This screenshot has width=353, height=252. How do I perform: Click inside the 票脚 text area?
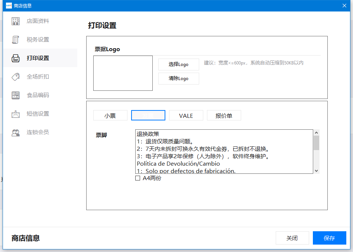224,152
